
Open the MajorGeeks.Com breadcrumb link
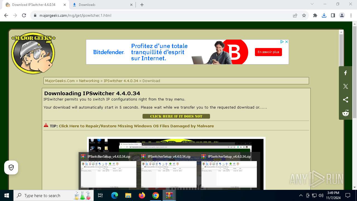click(x=60, y=81)
